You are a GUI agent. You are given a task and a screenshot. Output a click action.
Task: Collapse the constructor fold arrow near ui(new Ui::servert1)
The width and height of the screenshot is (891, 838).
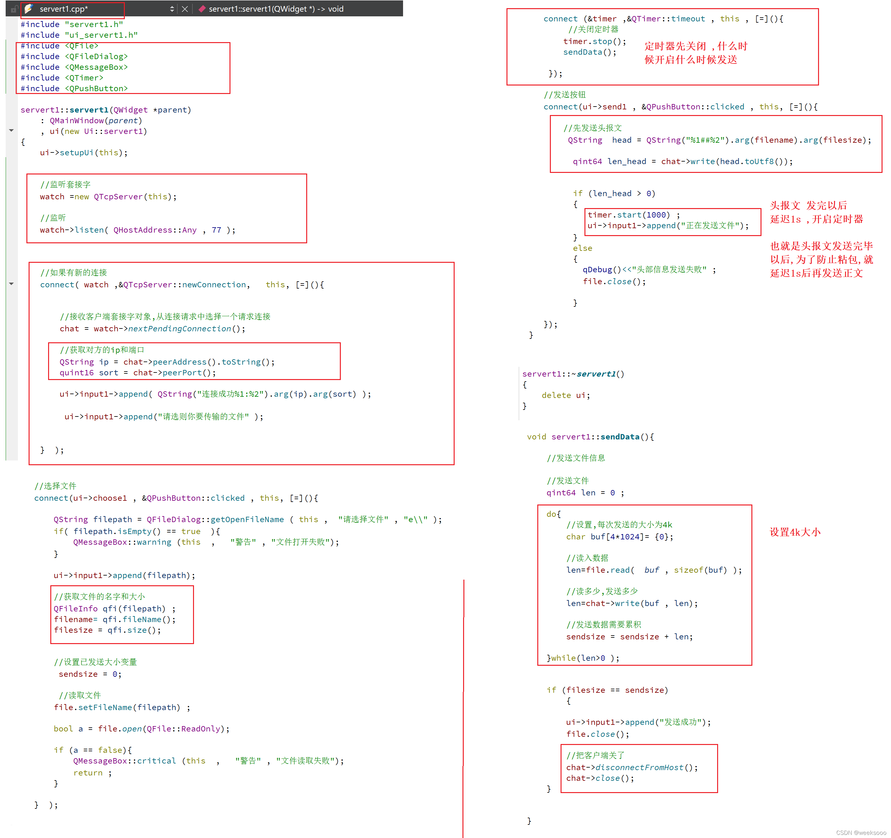tap(11, 130)
